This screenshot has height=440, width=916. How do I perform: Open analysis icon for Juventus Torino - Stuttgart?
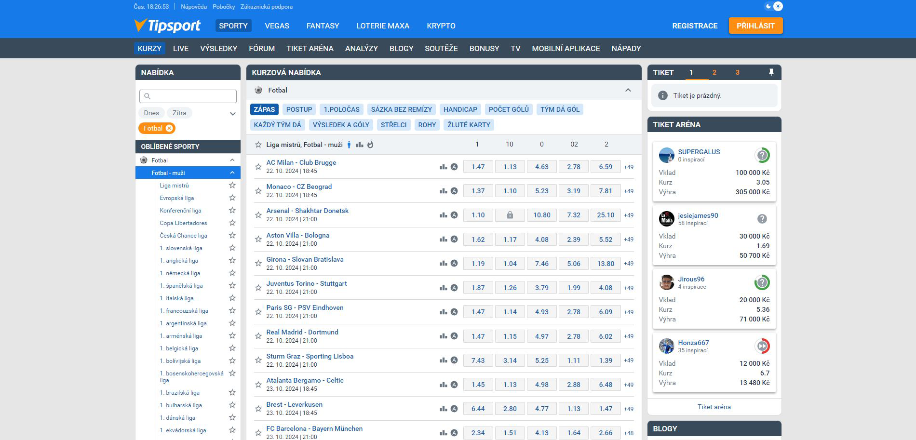[454, 288]
